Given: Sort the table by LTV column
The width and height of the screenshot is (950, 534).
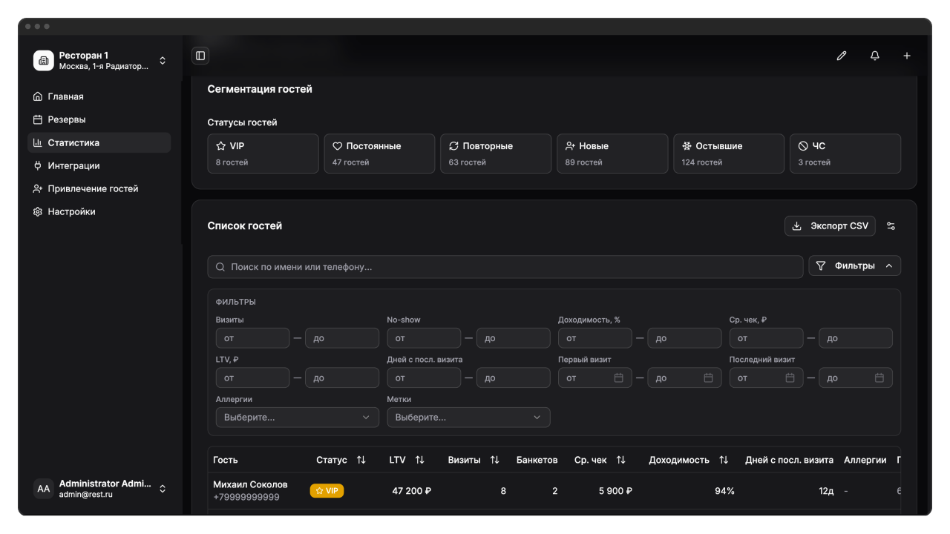Looking at the screenshot, I should pos(419,460).
